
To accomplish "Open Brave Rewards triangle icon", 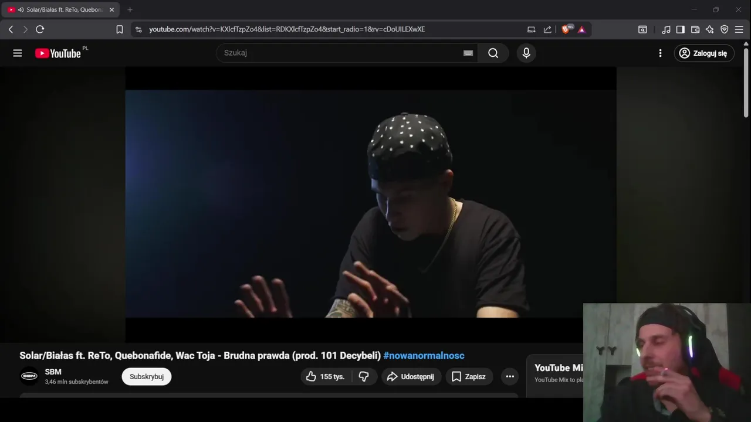I will tap(581, 29).
